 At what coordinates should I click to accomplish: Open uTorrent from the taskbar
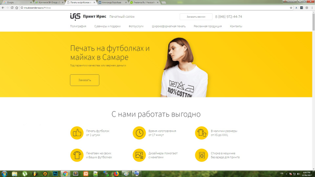click(25, 174)
